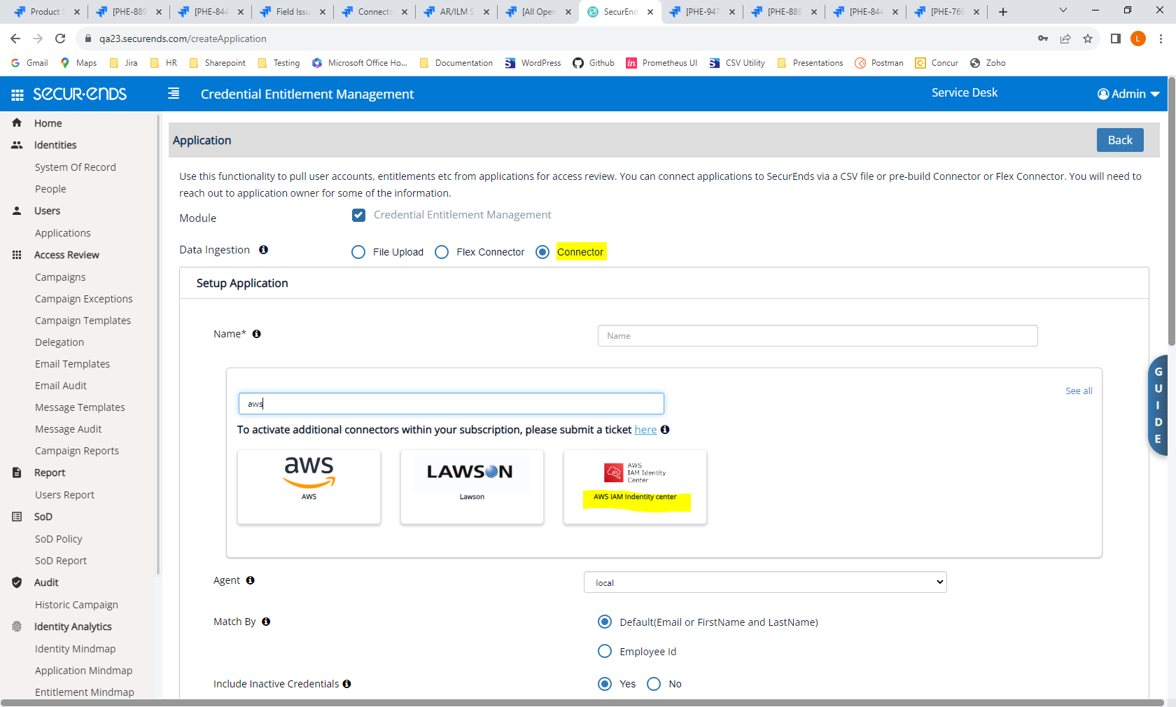
Task: Click the Back button
Action: pyautogui.click(x=1119, y=140)
